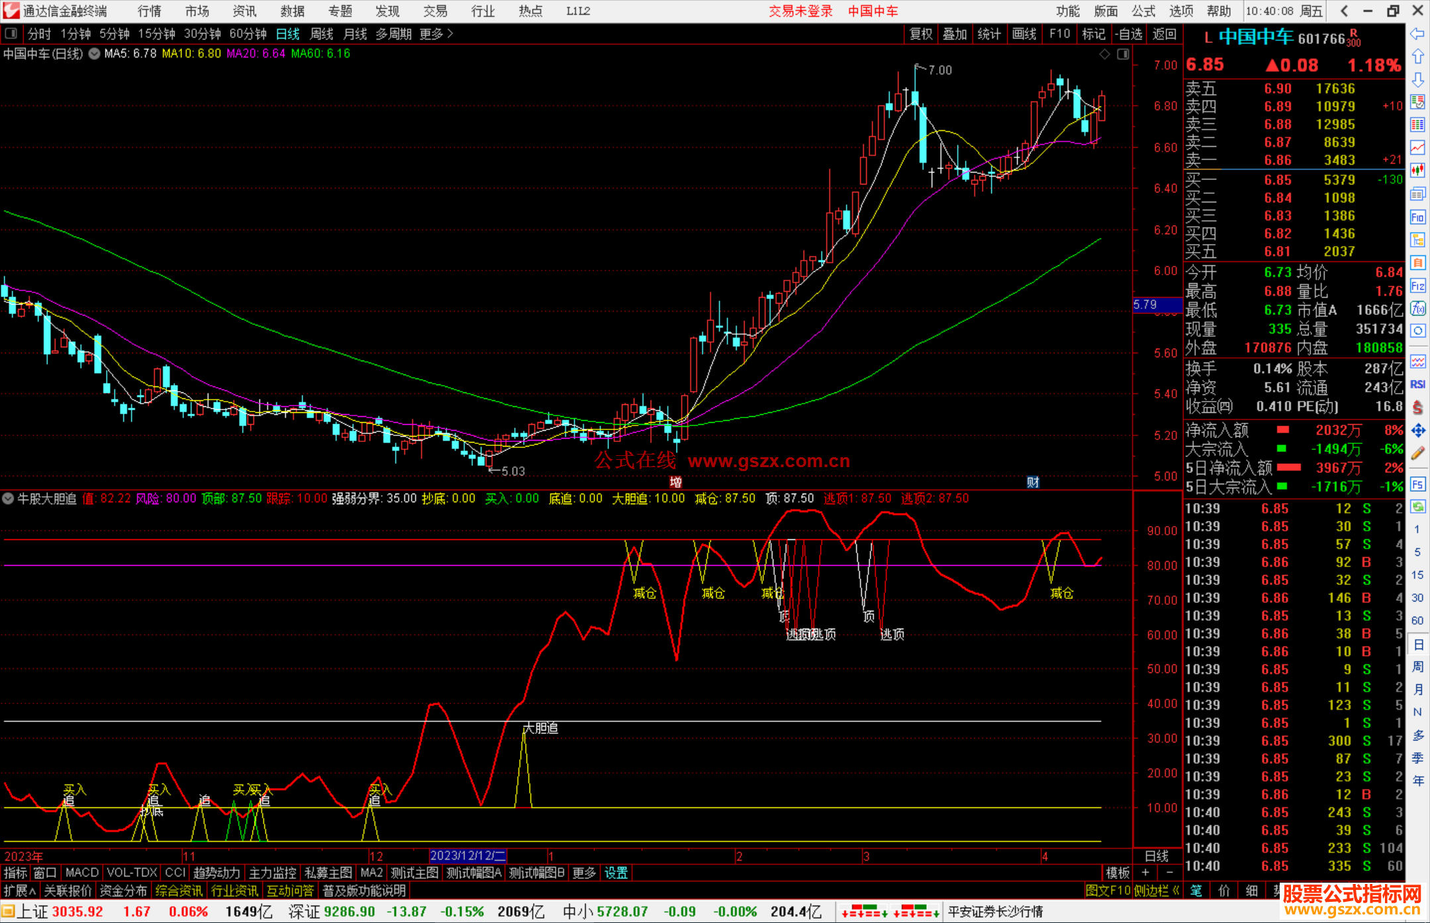Click the 复权 button

point(920,34)
